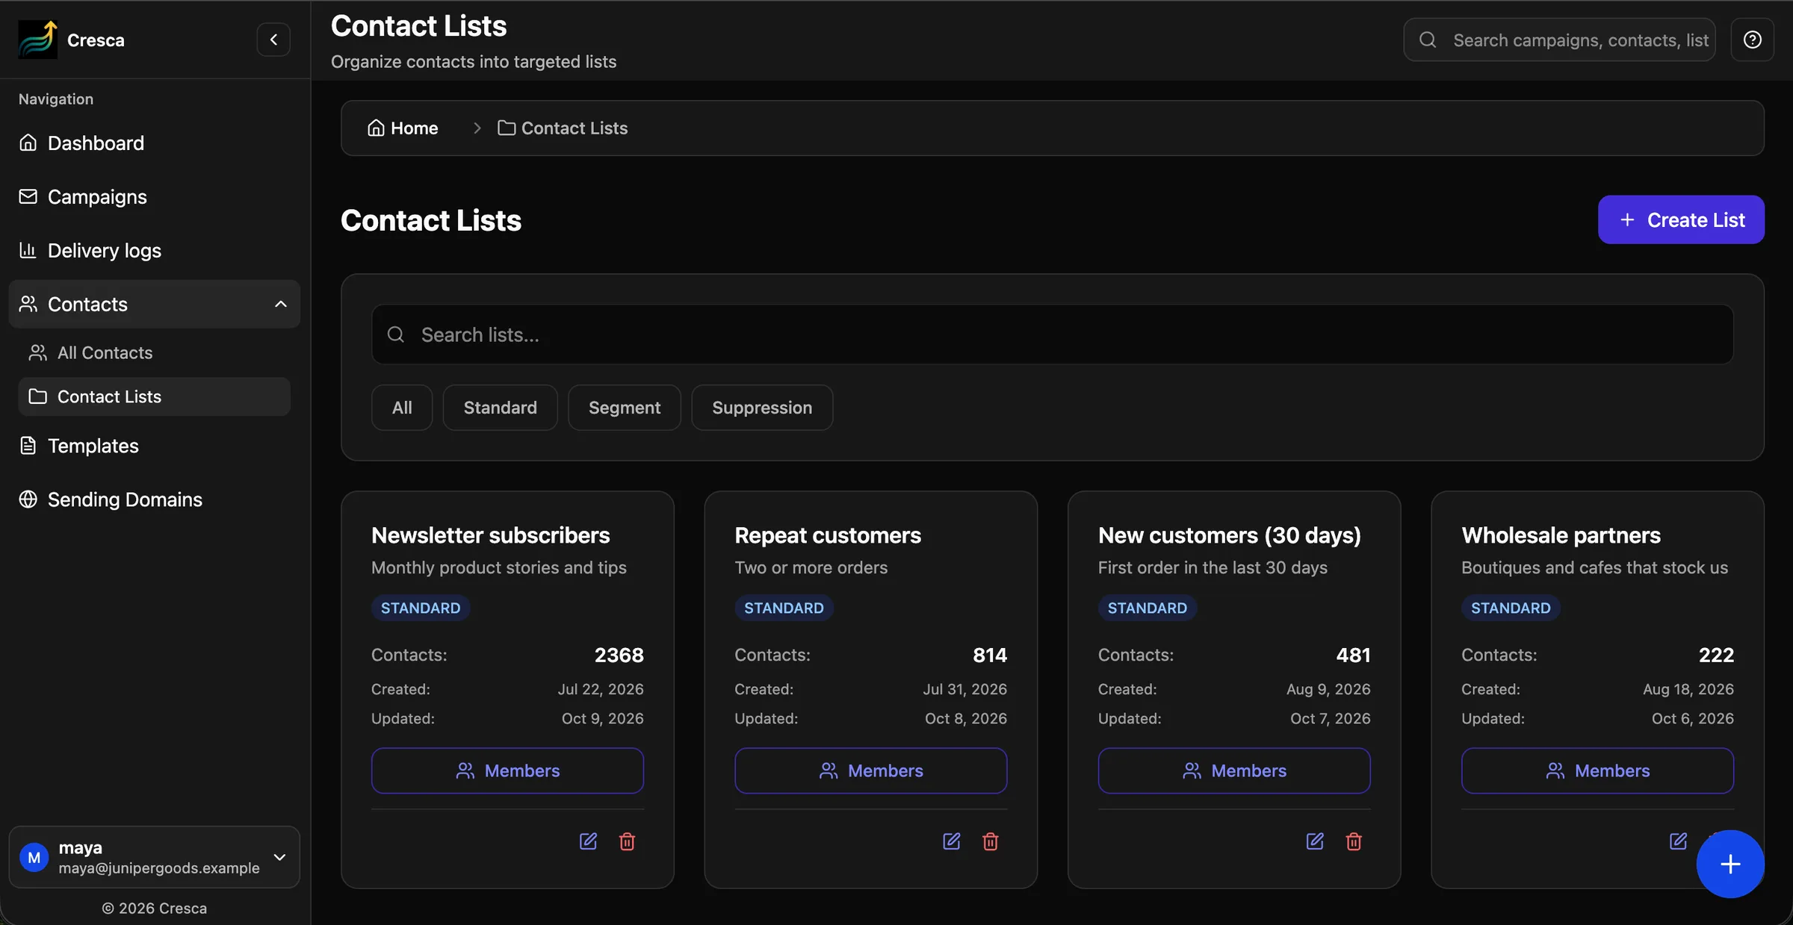Open the help question-mark icon
The image size is (1793, 925).
1753,40
